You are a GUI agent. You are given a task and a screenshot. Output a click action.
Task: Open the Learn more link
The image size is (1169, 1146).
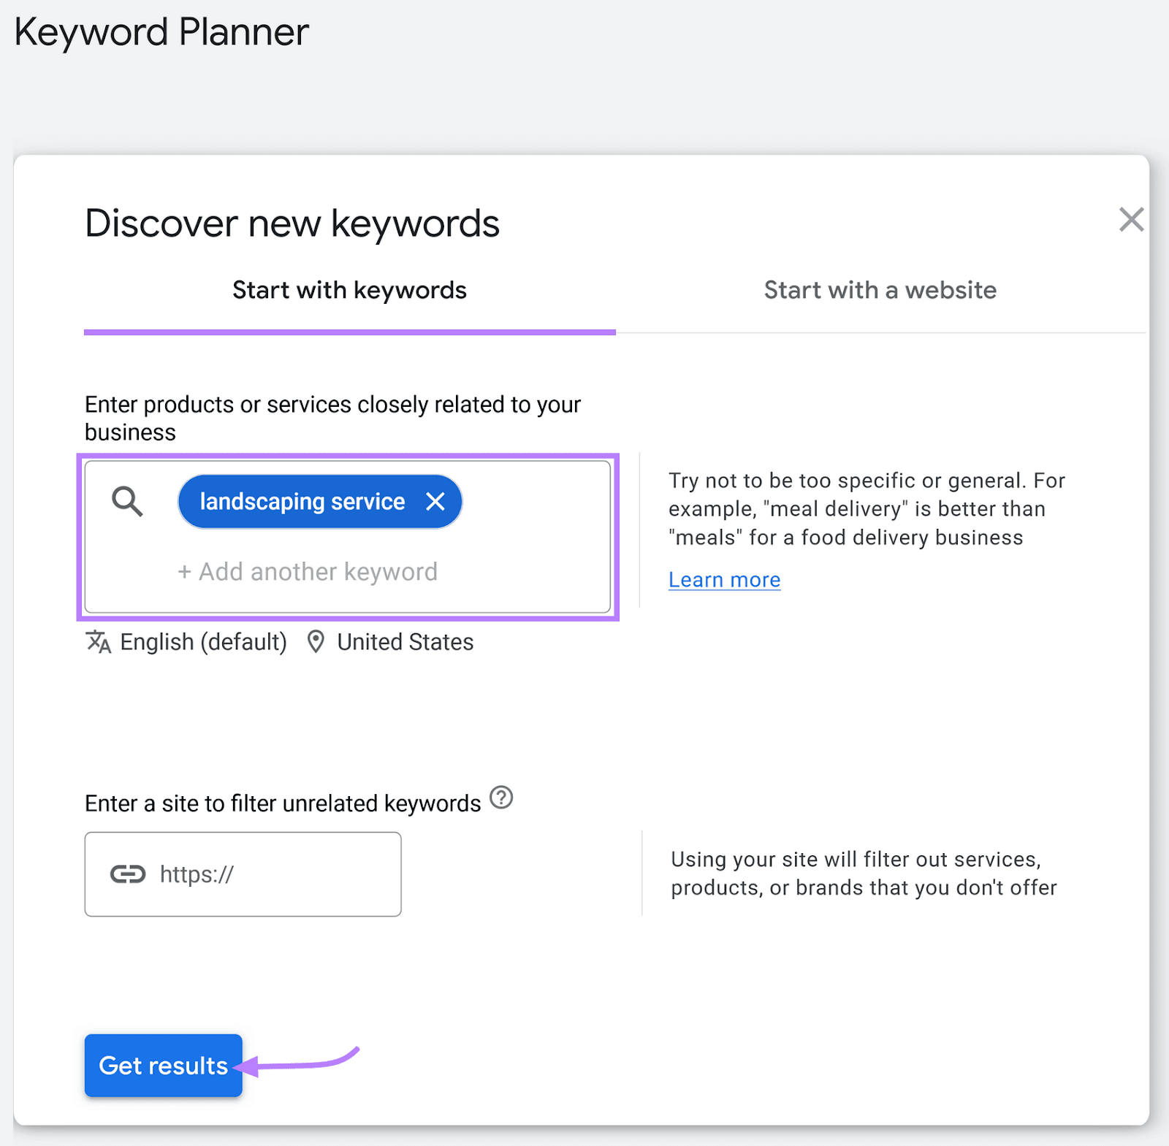tap(724, 579)
